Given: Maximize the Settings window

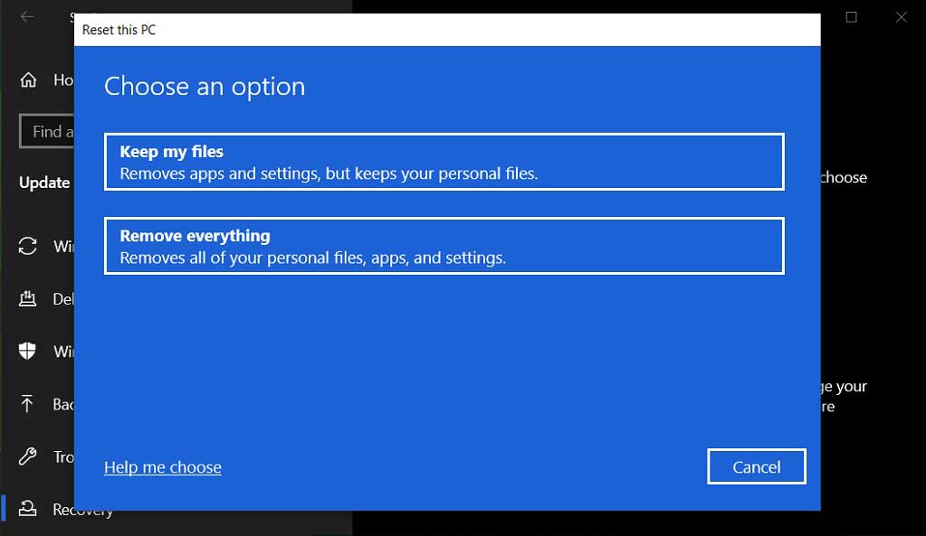Looking at the screenshot, I should (851, 17).
